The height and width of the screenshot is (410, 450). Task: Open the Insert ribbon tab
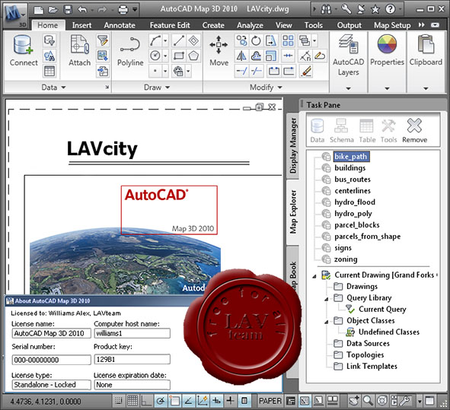coord(81,25)
